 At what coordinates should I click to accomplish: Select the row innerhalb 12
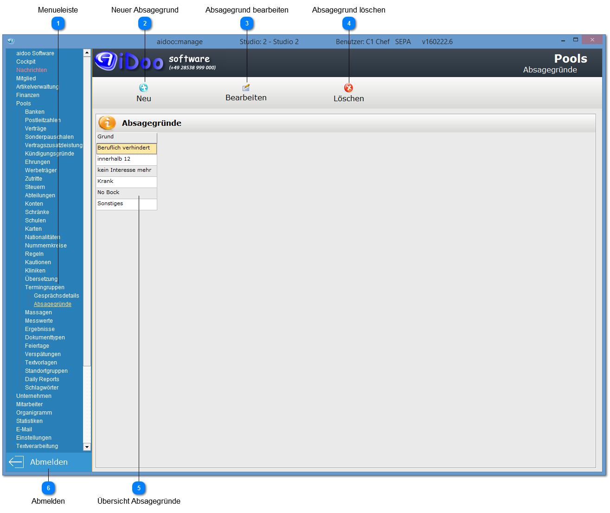click(127, 160)
